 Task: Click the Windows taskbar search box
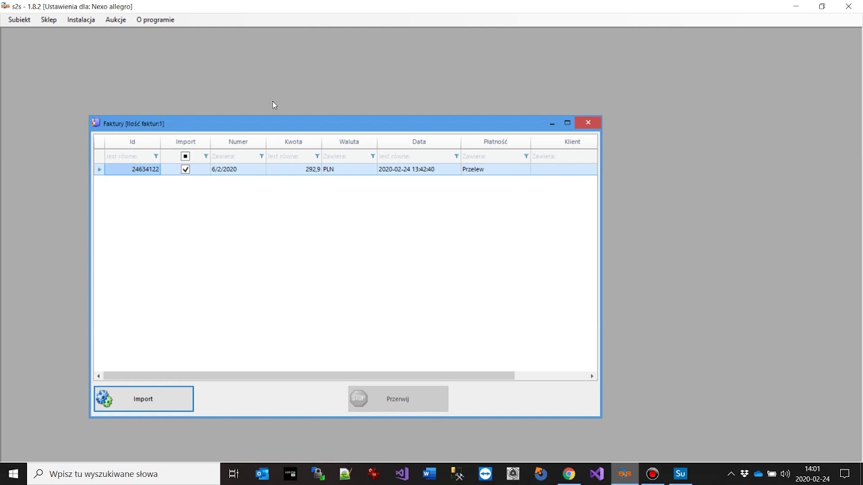[123, 474]
